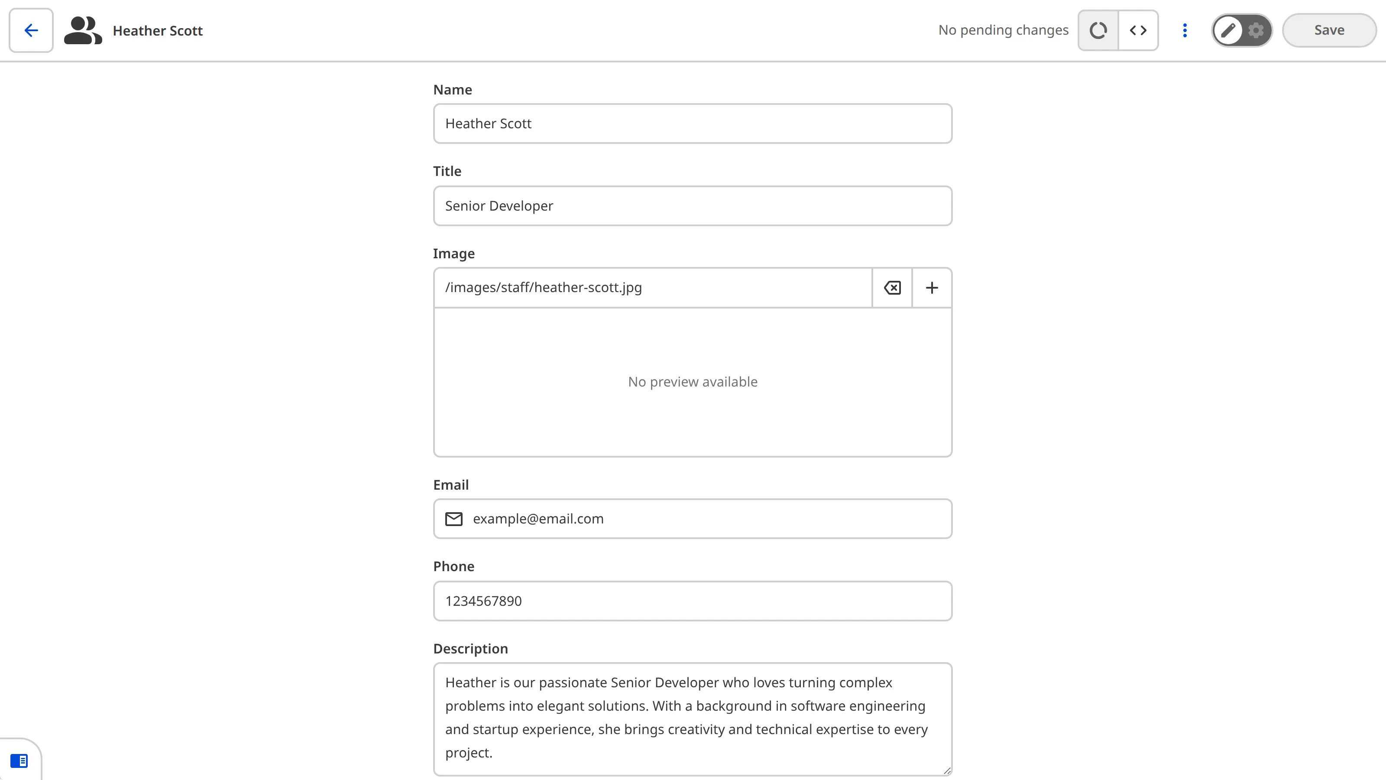Switch to the gear settings side of toggle

(1256, 30)
